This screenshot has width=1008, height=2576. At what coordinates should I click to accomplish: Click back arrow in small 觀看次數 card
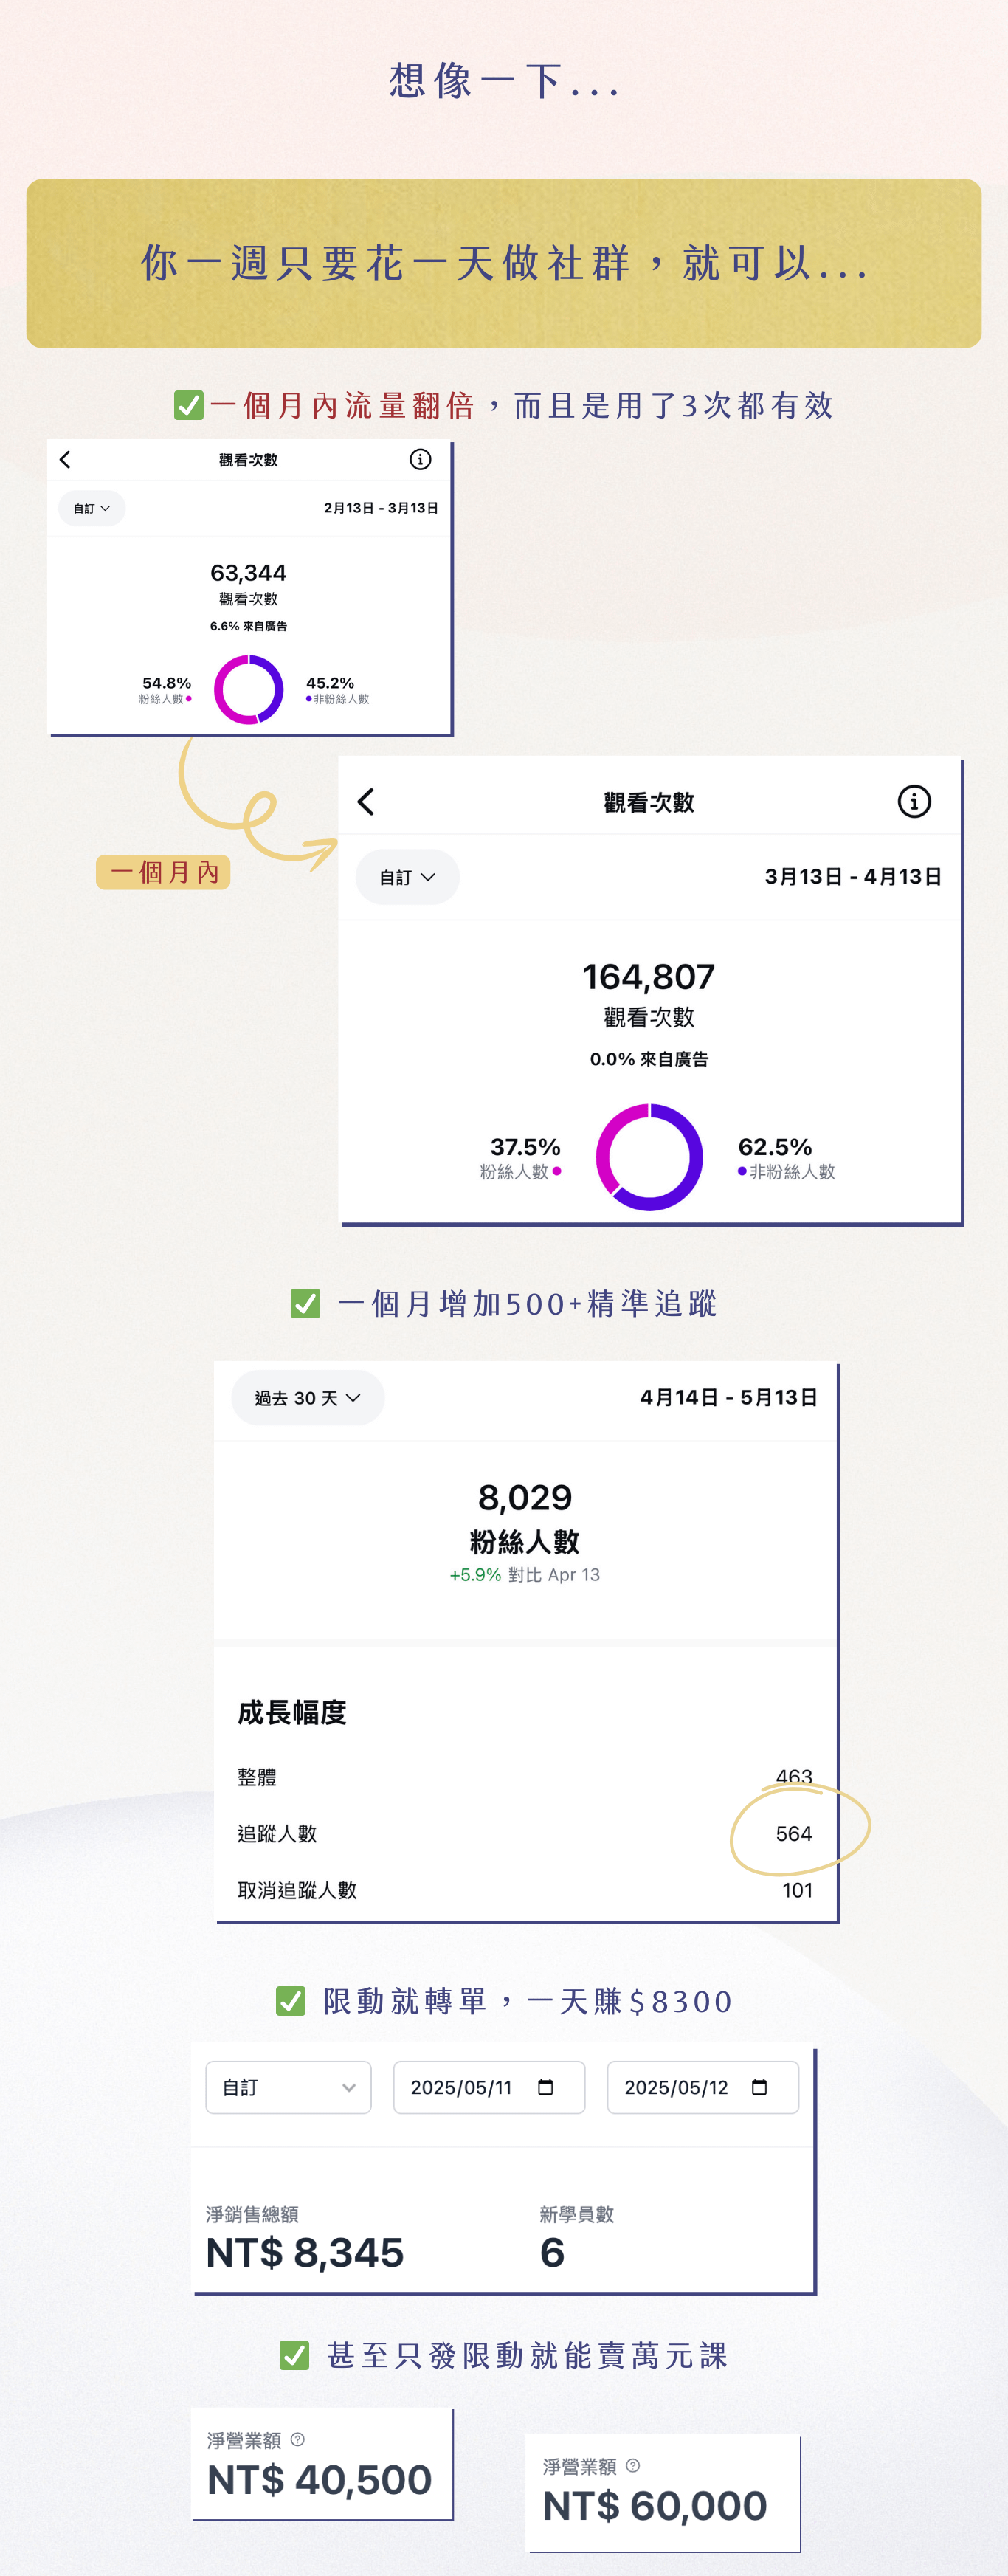[66, 460]
